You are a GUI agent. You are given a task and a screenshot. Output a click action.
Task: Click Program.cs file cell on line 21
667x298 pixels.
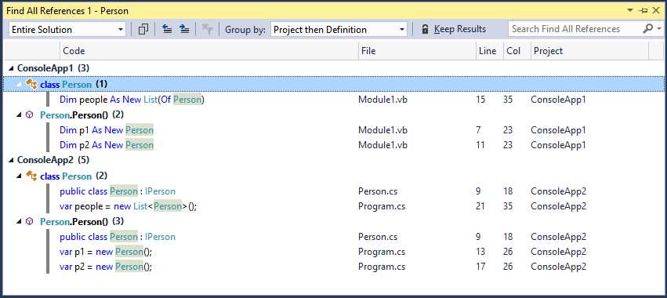(382, 206)
